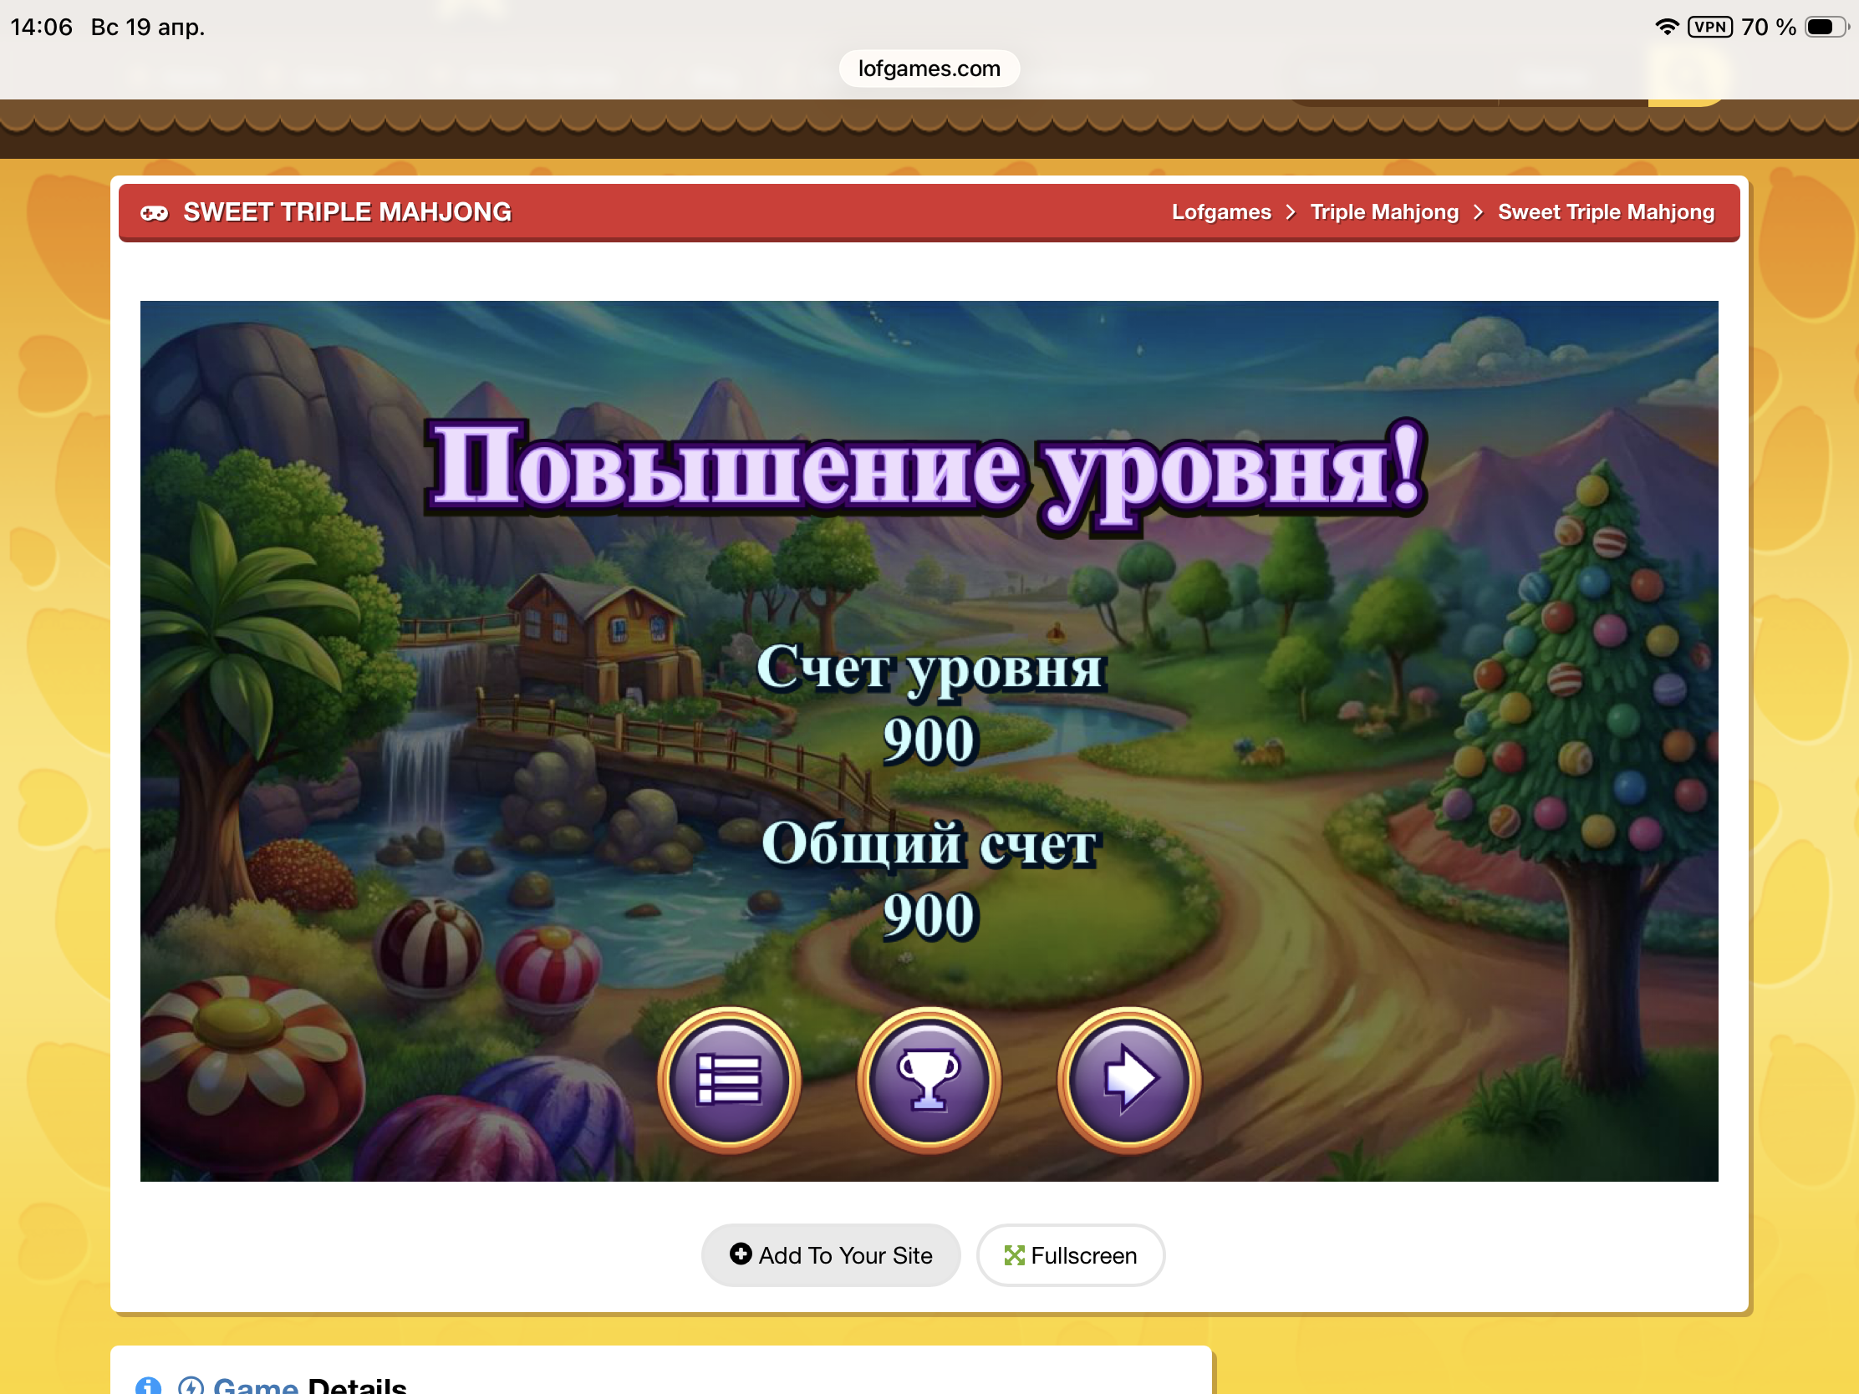Click the plus icon on Add To Your Site
Viewport: 1859px width, 1394px height.
(x=741, y=1254)
